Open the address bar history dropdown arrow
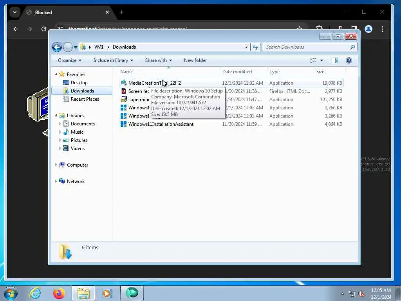The height and width of the screenshot is (301, 401). point(246,47)
